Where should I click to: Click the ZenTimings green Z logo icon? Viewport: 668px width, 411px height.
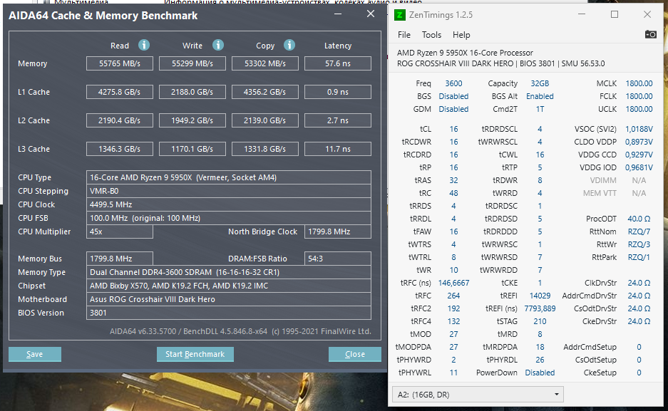[400, 15]
